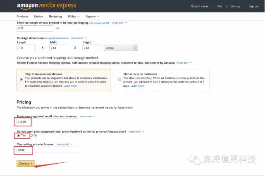The width and height of the screenshot is (265, 176).
Task: Open What's this help for shipping options
Action: (184, 63)
